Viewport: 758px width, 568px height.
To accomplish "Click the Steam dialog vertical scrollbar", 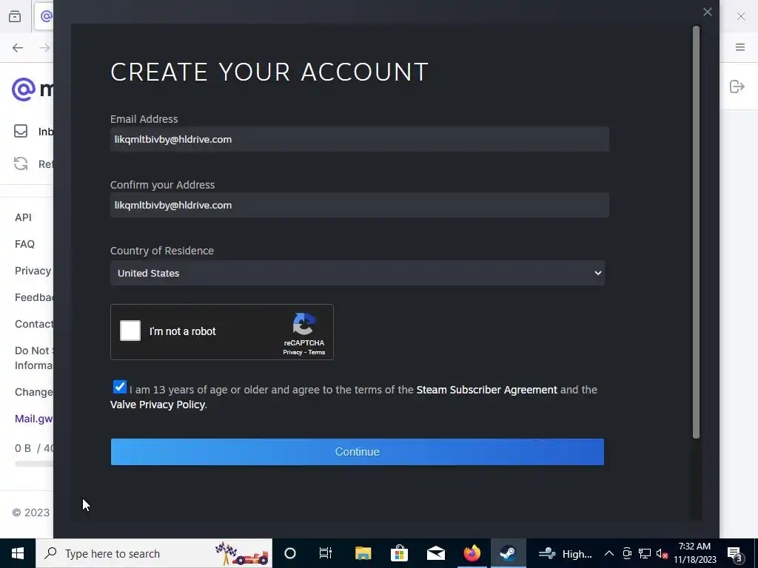I will (696, 231).
